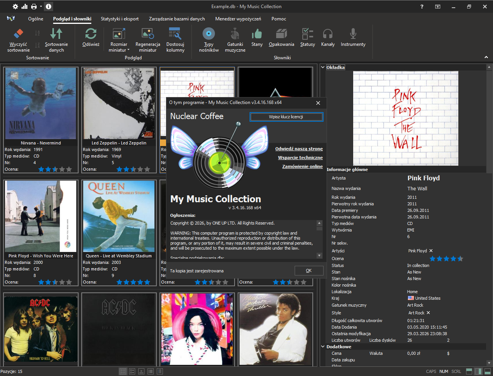This screenshot has height=376, width=493.
Task: Refresh the view with Odśwież
Action: click(x=91, y=37)
